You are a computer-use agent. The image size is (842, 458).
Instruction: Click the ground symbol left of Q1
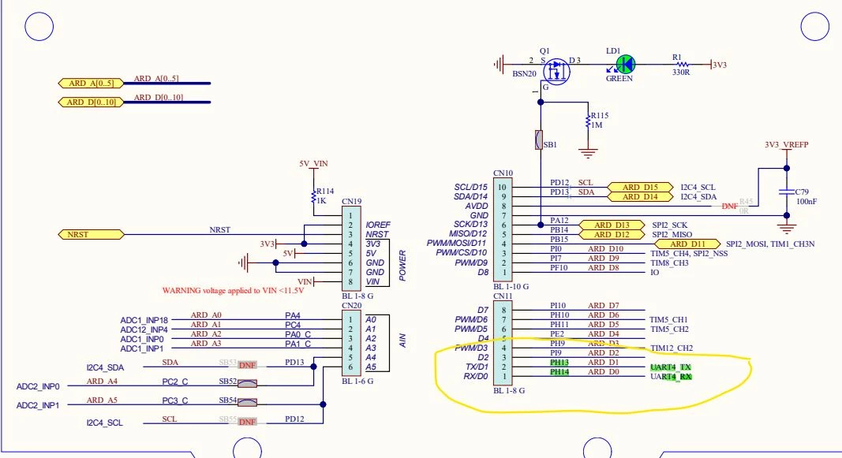coord(499,65)
